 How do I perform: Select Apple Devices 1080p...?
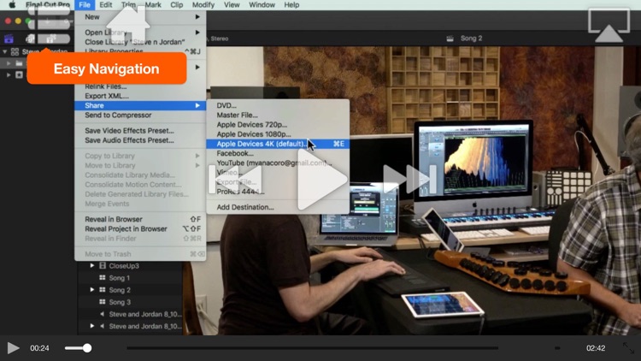(x=254, y=134)
